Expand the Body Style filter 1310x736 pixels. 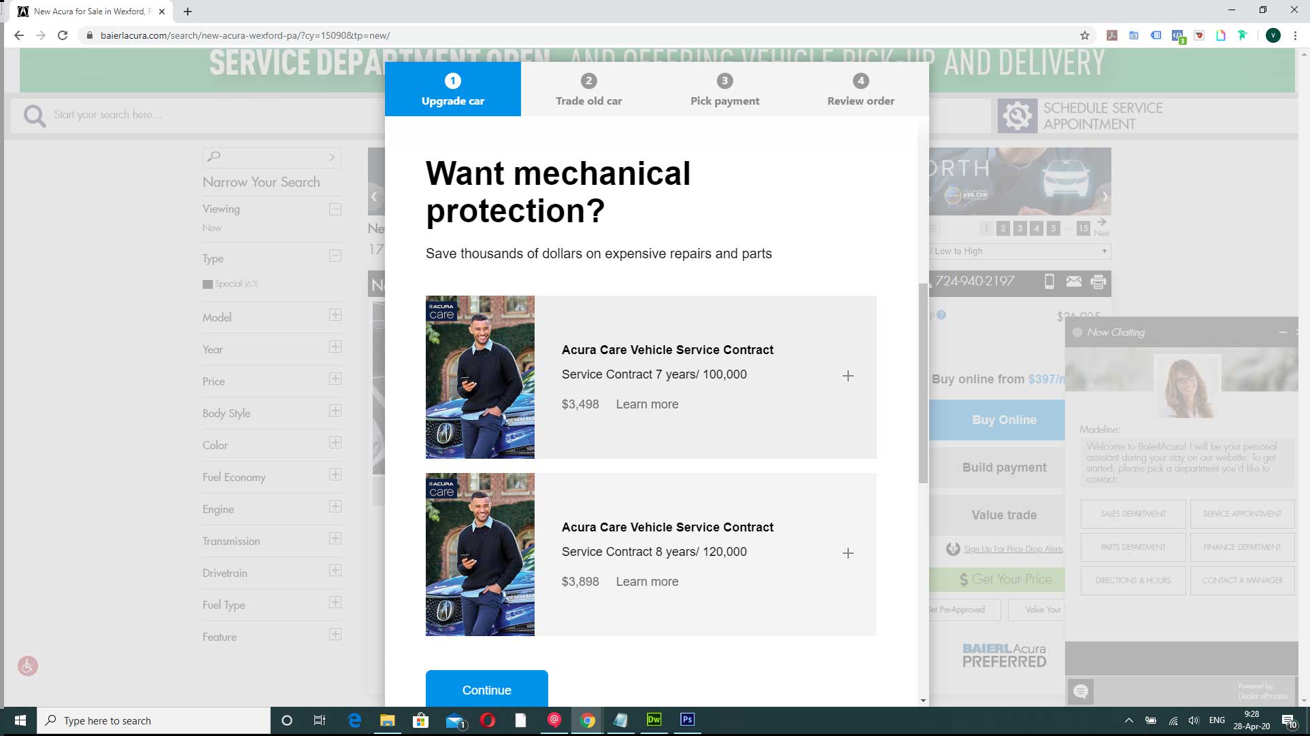pos(335,410)
